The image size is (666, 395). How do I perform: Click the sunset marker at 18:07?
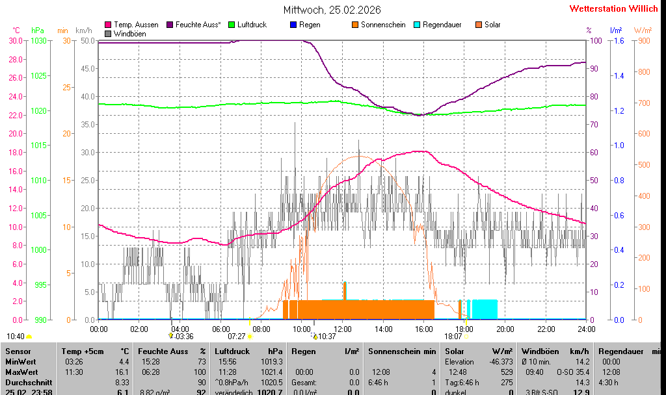tap(466, 336)
